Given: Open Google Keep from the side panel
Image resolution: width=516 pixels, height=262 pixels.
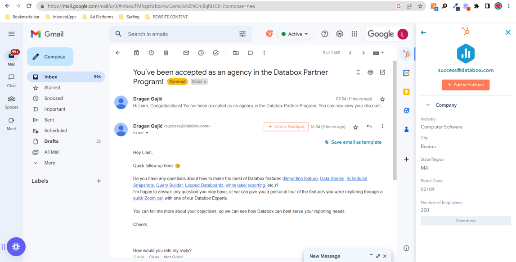Looking at the screenshot, I should 406,91.
